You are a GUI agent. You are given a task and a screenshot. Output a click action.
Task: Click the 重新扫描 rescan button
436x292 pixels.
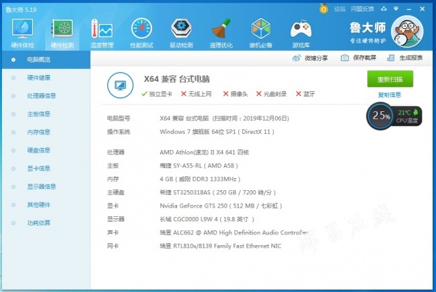(x=390, y=79)
